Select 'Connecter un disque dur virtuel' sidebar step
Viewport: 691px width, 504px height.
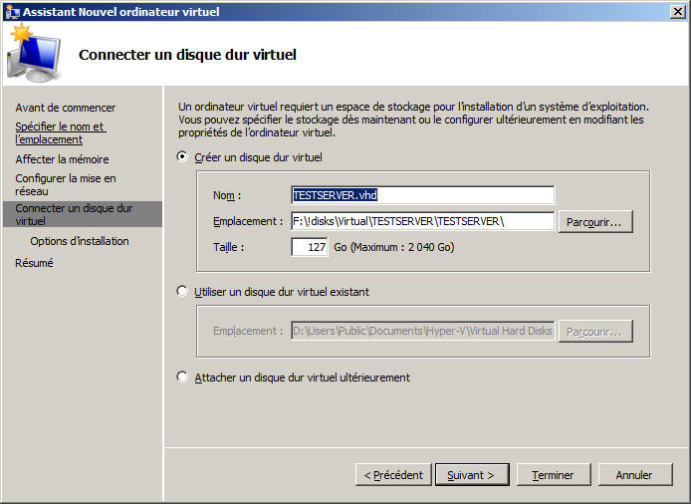(83, 214)
